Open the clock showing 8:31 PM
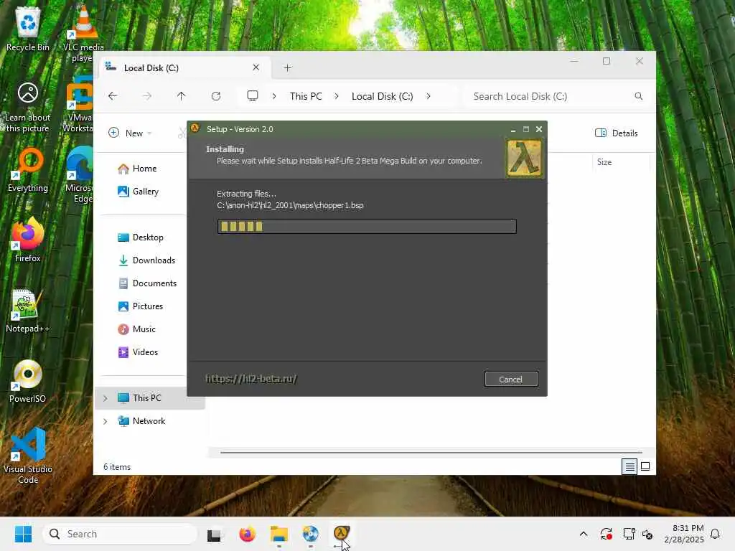Viewport: 735px width, 551px height. click(684, 534)
